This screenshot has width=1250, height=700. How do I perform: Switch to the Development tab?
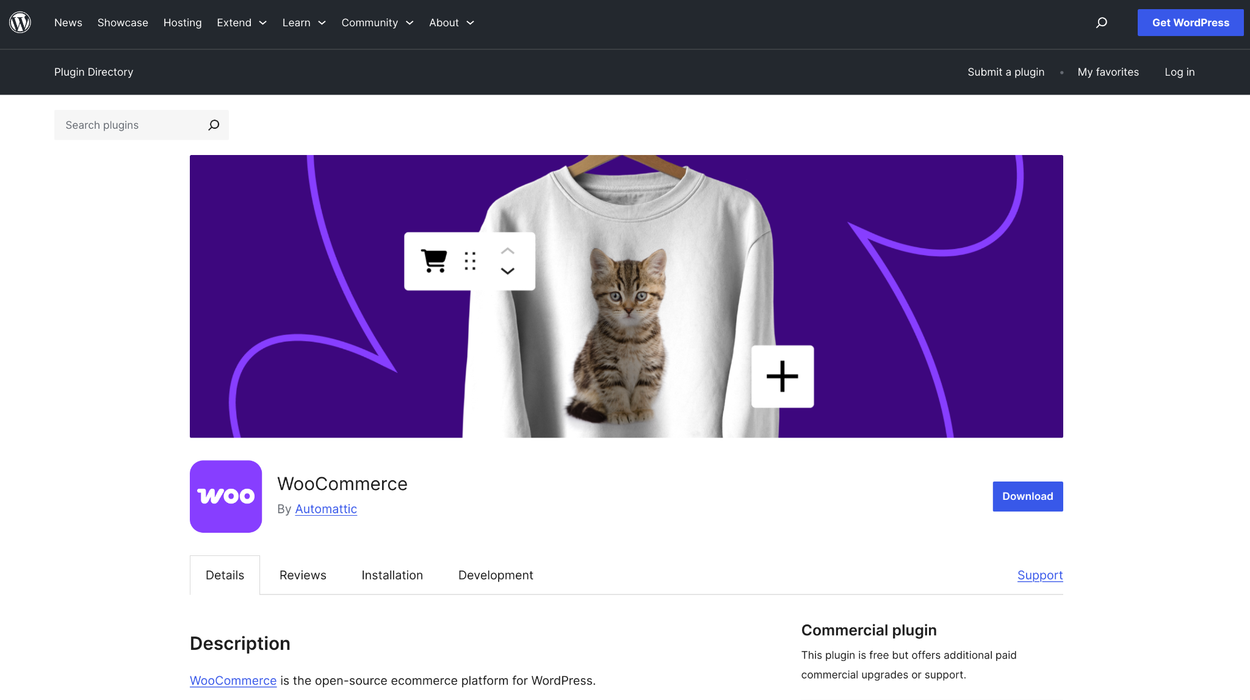pos(495,575)
